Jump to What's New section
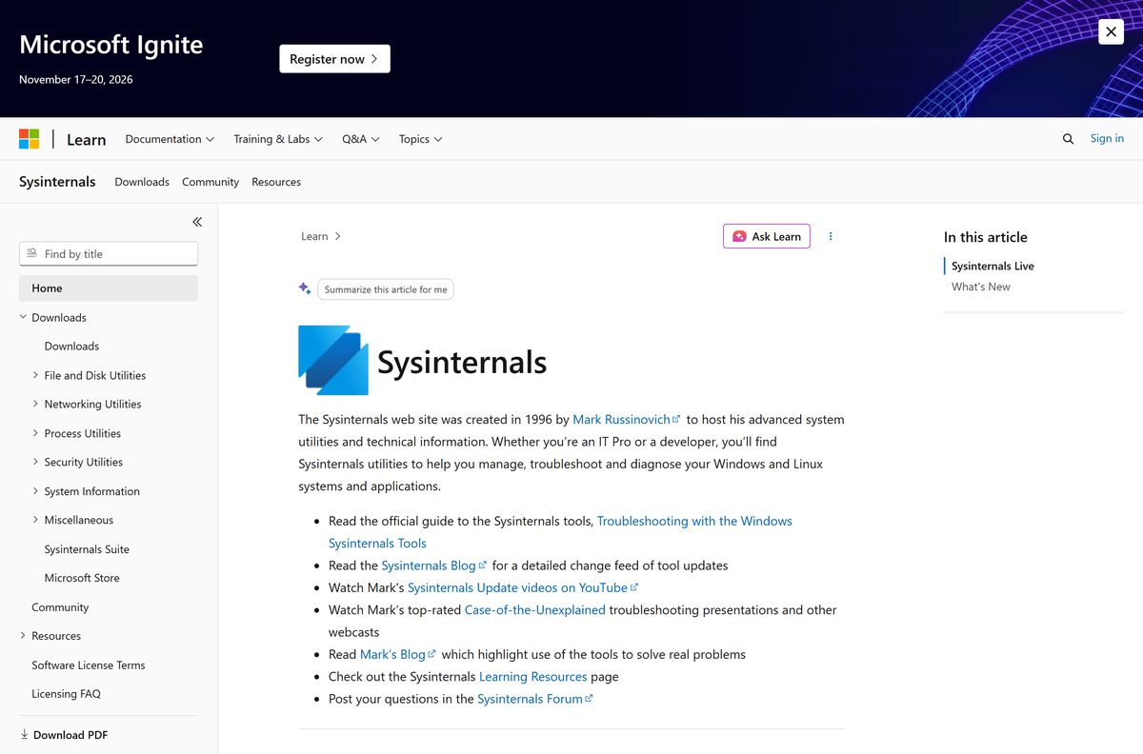This screenshot has height=754, width=1143. coord(981,287)
